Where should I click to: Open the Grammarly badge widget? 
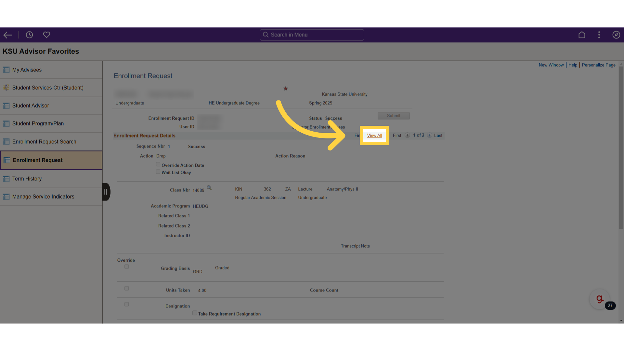(600, 299)
